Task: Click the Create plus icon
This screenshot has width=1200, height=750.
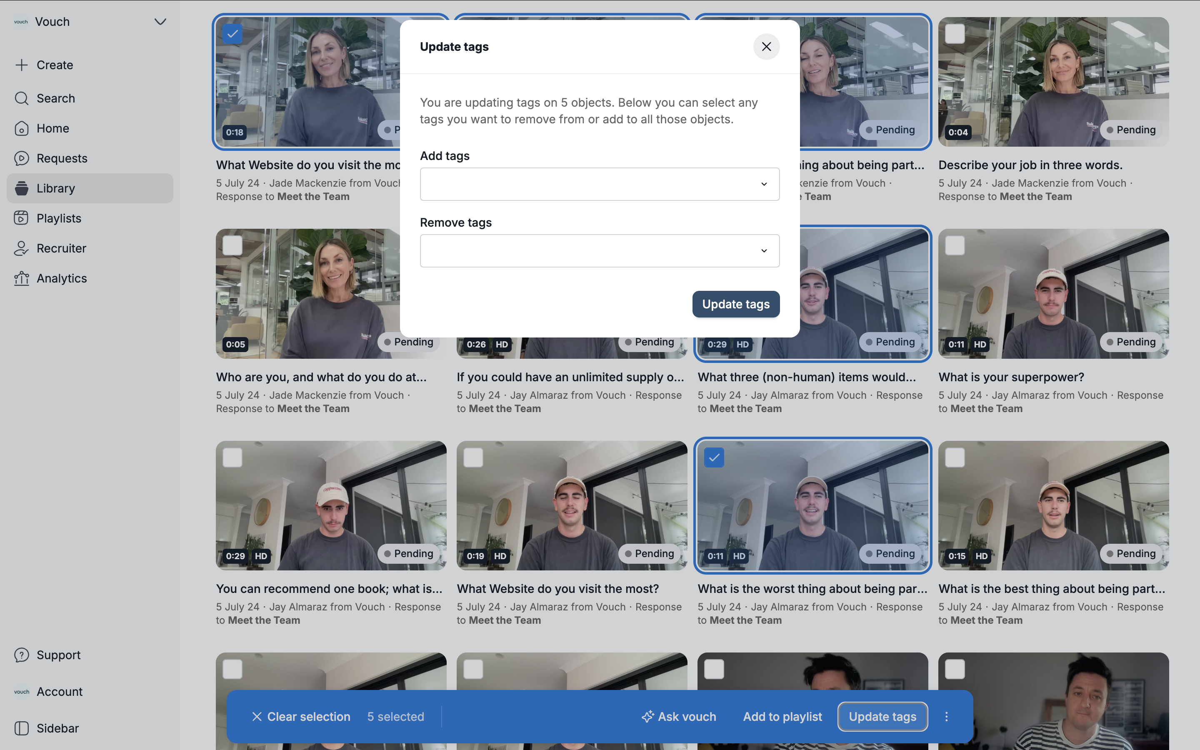Action: 21,65
